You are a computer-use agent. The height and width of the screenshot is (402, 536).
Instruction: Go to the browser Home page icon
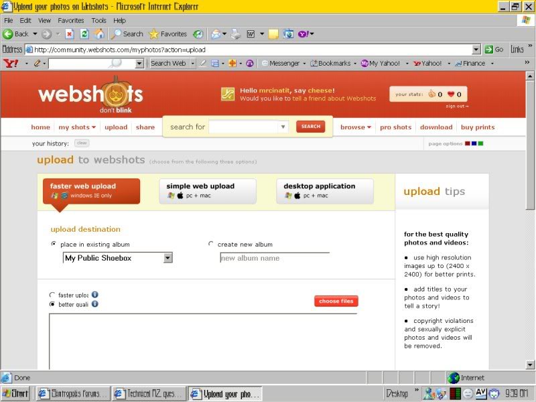point(99,33)
